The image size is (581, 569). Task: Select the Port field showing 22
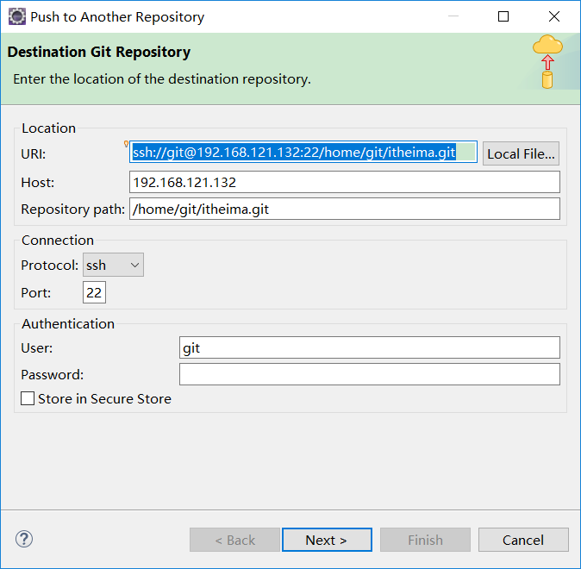94,292
